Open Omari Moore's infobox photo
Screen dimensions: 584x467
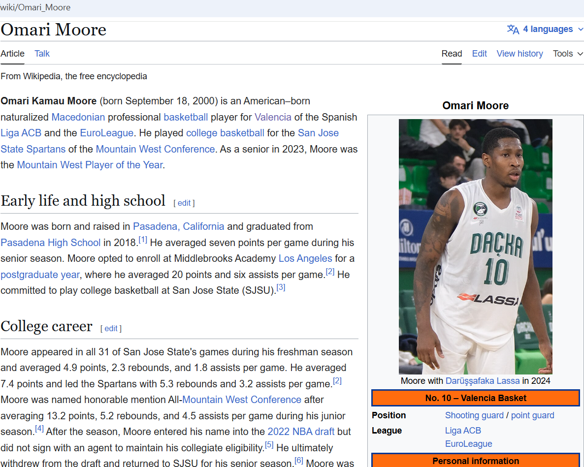475,246
